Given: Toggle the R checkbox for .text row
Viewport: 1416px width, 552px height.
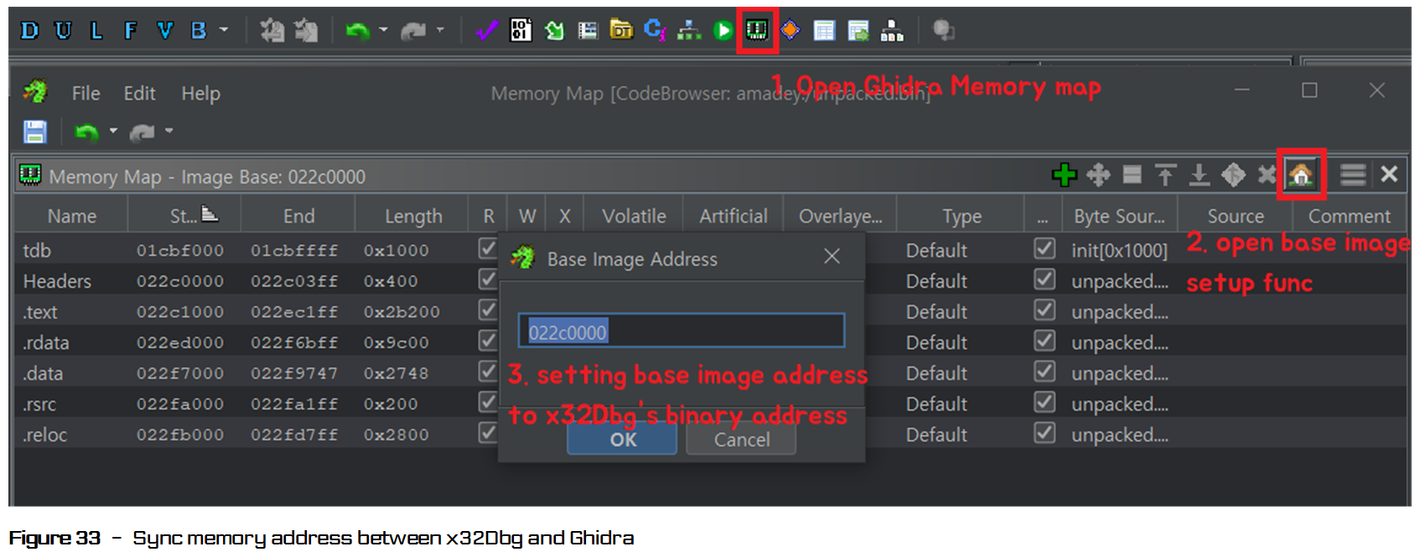Looking at the screenshot, I should coord(487,310).
